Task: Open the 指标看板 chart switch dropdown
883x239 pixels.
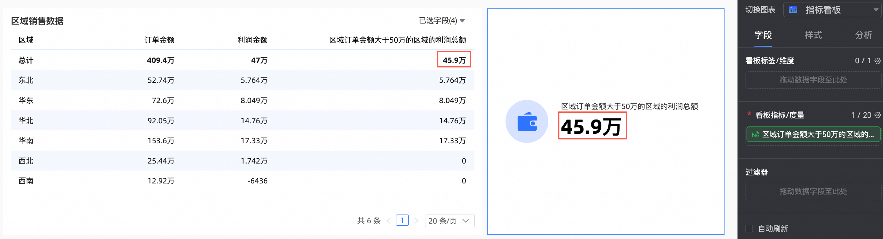Action: point(832,10)
